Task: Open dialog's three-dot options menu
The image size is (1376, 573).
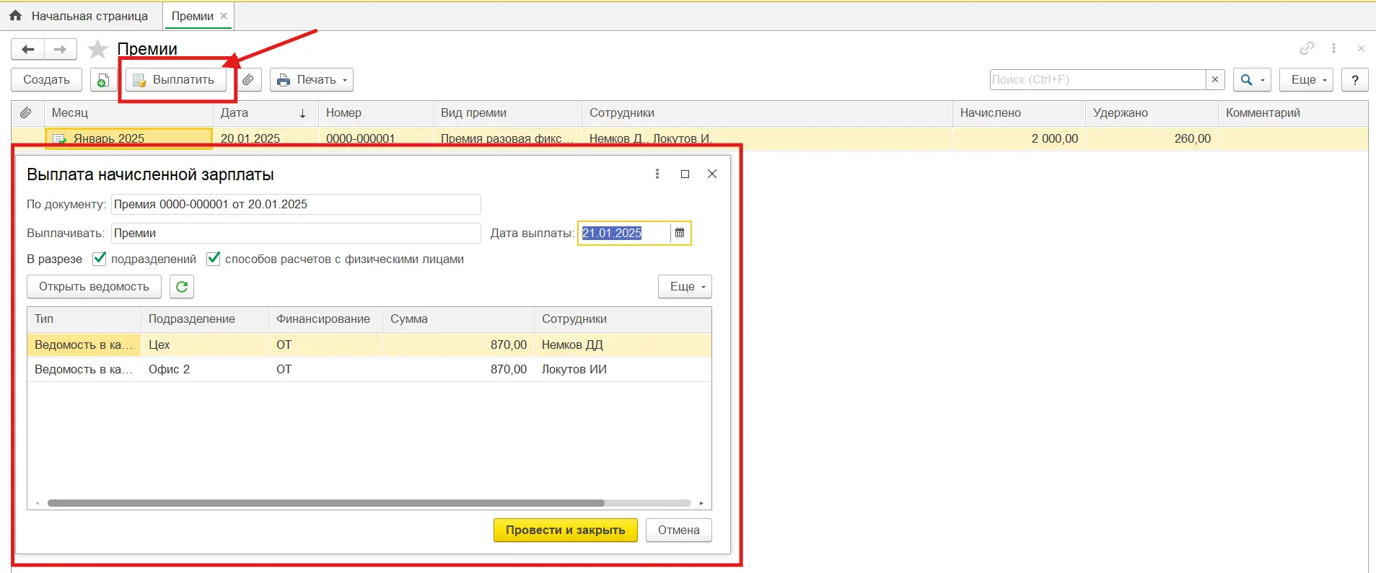Action: (x=657, y=174)
